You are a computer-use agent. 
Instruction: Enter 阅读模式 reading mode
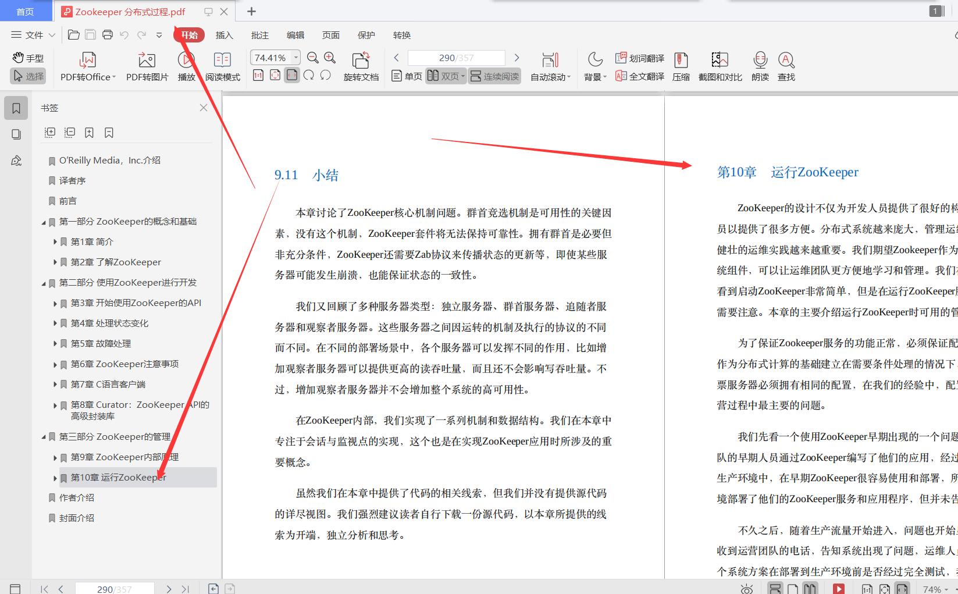click(222, 66)
